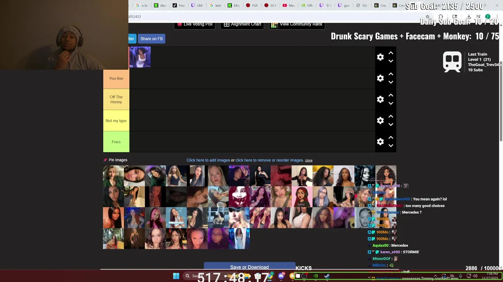Switch to the Twitch 'goo' browser tab
The height and width of the screenshot is (282, 503).
click(x=344, y=5)
